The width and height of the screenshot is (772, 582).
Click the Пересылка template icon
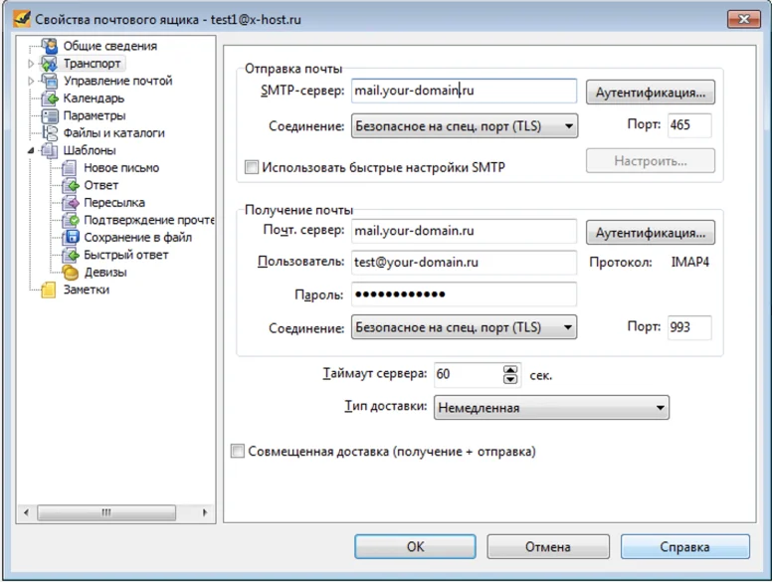(x=70, y=202)
